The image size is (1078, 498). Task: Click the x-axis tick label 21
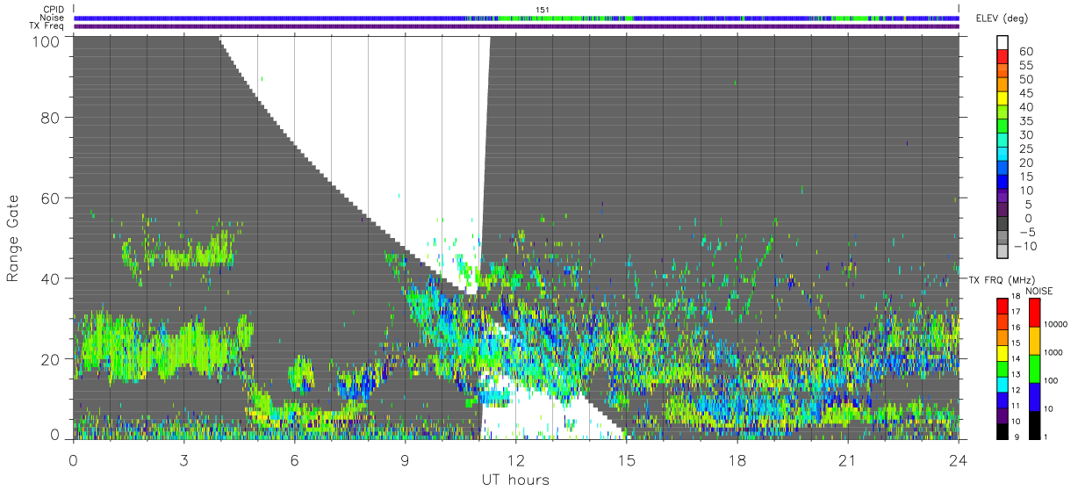click(847, 460)
